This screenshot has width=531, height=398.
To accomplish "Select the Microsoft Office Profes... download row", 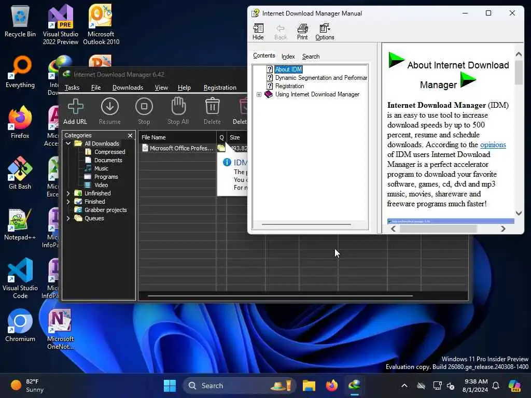I will pyautogui.click(x=181, y=148).
